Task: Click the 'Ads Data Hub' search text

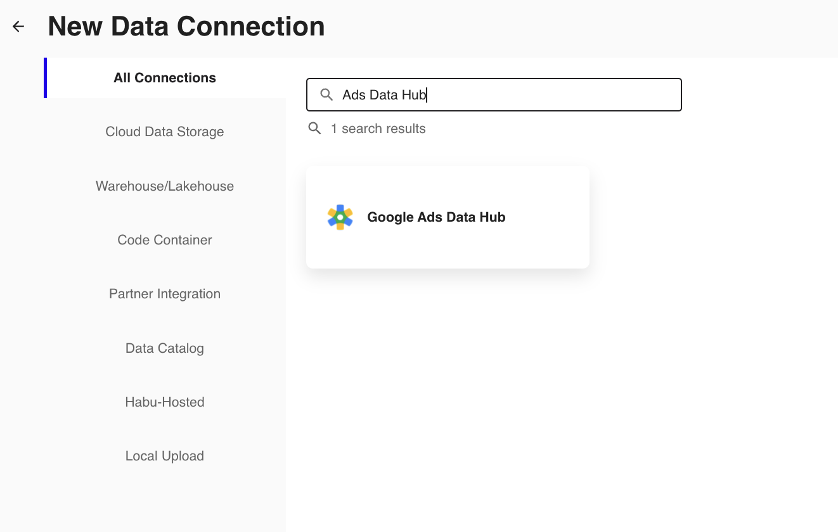Action: [384, 95]
